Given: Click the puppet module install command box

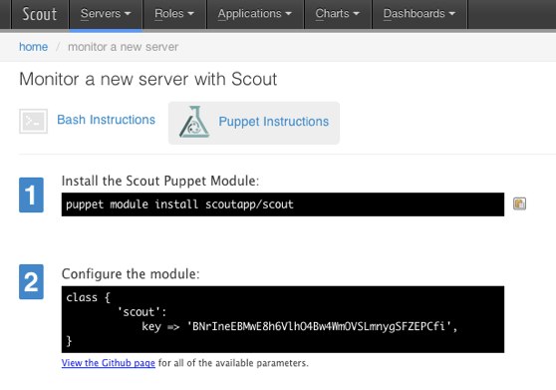Looking at the screenshot, I should click(x=283, y=204).
